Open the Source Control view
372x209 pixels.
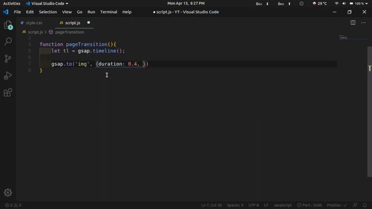(8, 59)
